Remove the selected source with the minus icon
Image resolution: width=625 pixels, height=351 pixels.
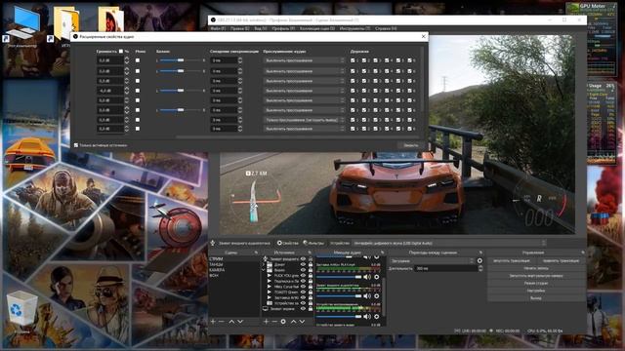click(274, 321)
